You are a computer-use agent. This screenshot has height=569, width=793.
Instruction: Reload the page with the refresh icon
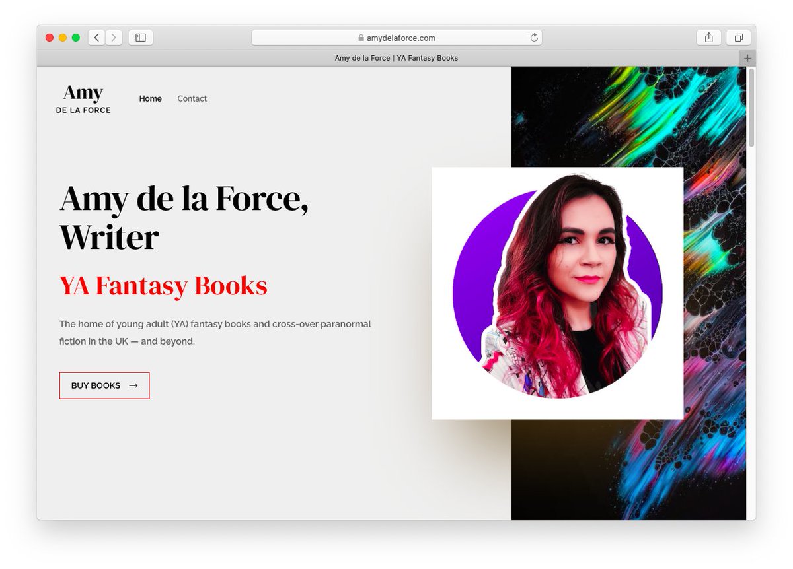click(534, 38)
